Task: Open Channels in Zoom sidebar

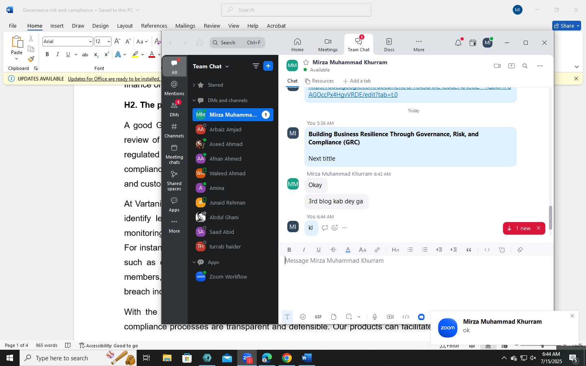Action: click(x=174, y=130)
